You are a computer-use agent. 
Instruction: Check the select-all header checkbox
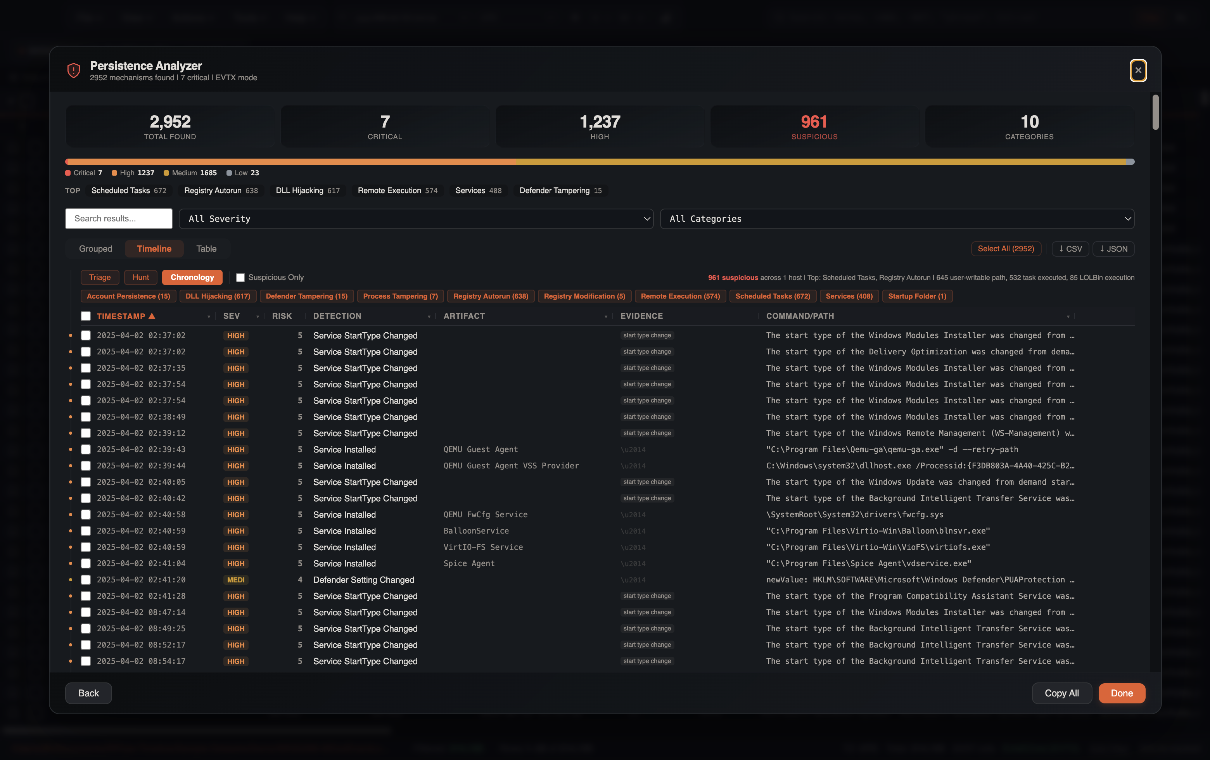pos(86,316)
